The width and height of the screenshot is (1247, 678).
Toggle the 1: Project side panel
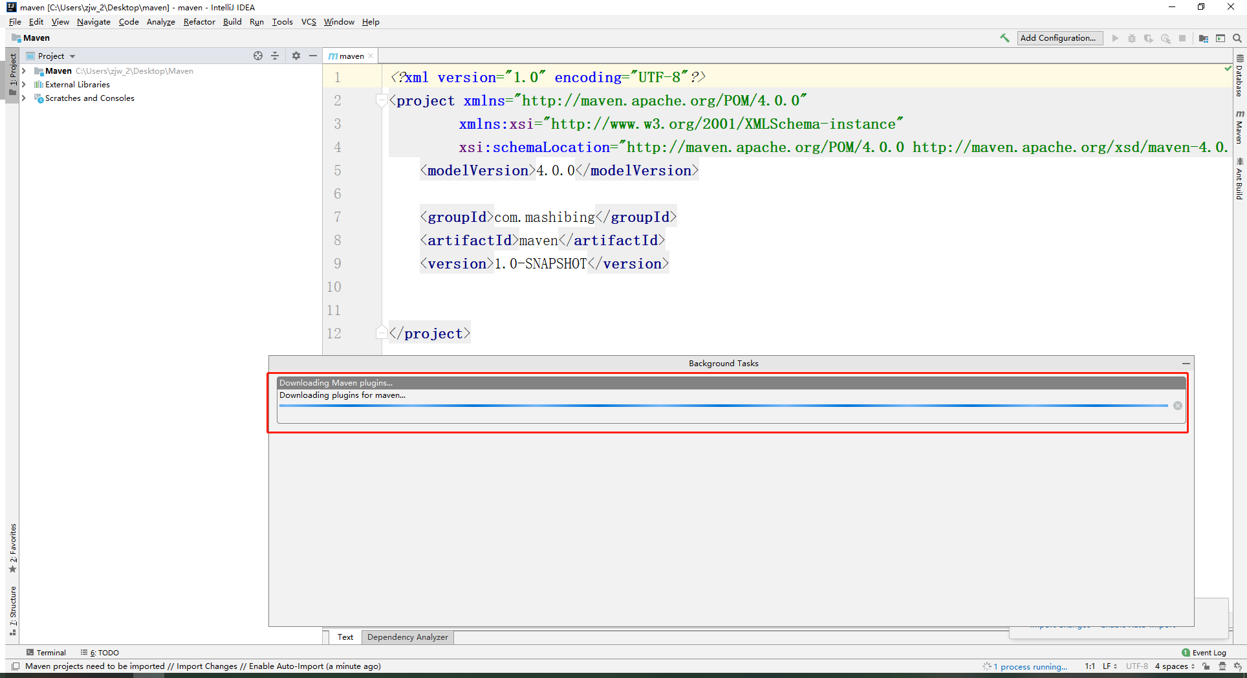coord(12,71)
